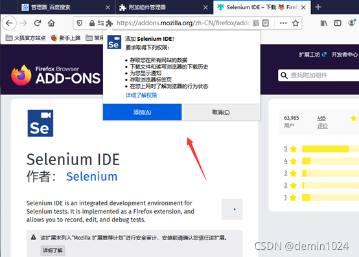Close the Selenium IDE tab
The image size is (359, 257).
[303, 8]
